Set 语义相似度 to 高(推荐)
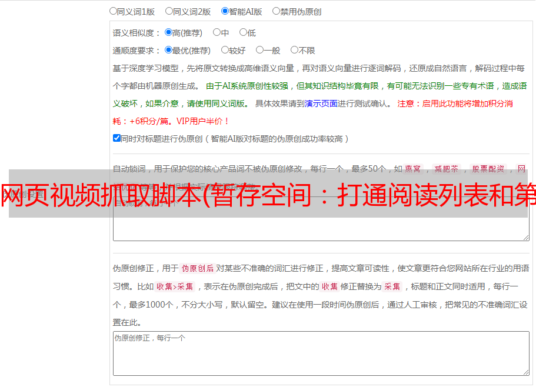Screen dimensions: 536x387 [168, 32]
